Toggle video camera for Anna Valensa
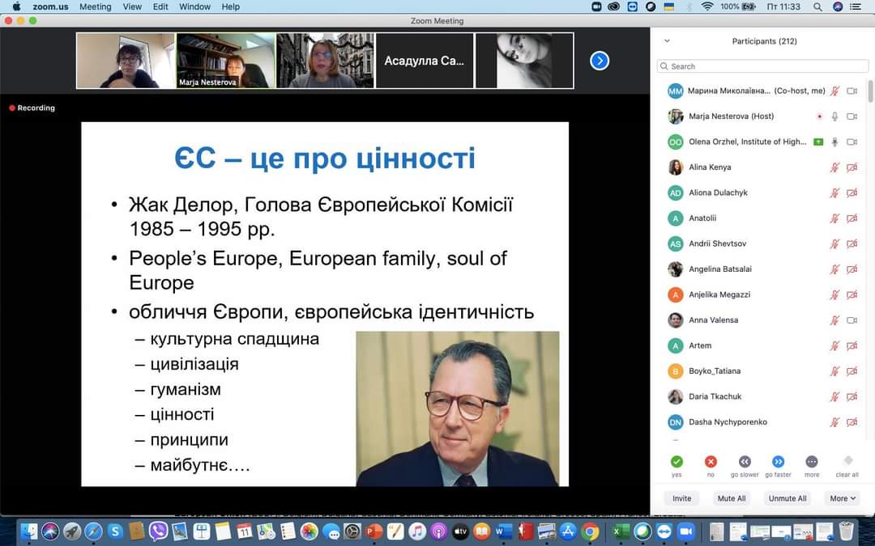 [852, 320]
